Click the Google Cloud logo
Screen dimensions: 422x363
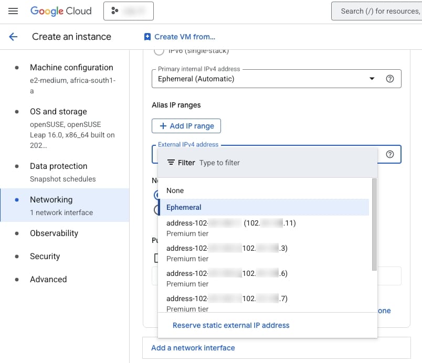61,11
